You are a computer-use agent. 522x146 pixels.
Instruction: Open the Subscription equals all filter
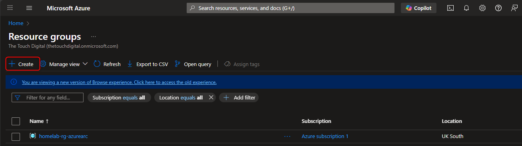[119, 97]
